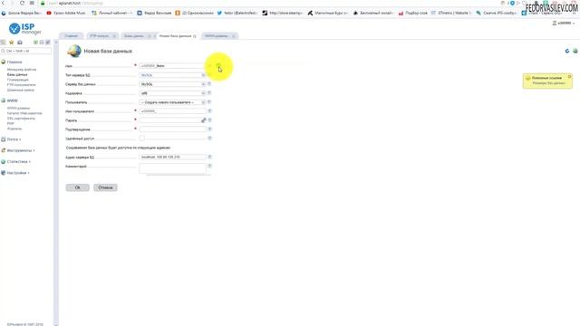The width and height of the screenshot is (580, 326).
Task: Expand the Инструменты sidebar section
Action: pos(21,150)
